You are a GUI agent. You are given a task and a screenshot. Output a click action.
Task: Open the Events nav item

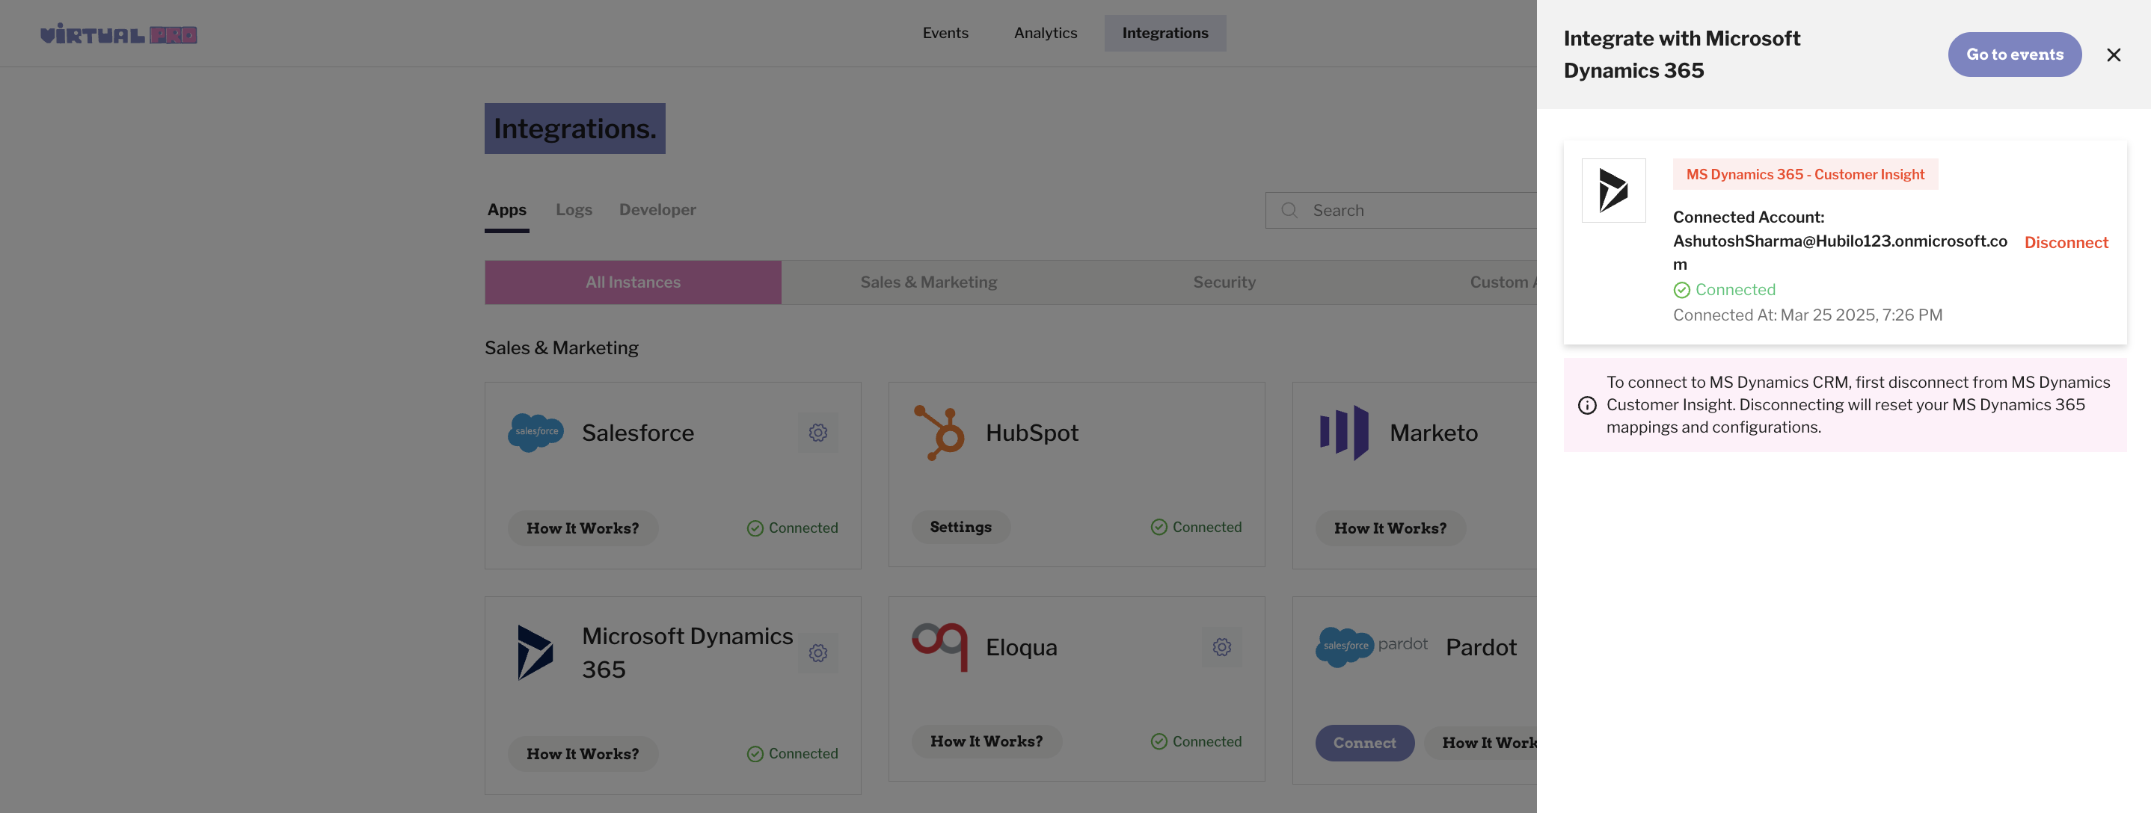pyautogui.click(x=945, y=34)
